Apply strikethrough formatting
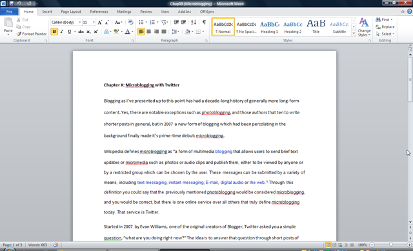The image size is (413, 251). click(x=81, y=32)
